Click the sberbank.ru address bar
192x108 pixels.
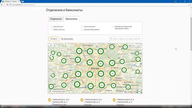pyautogui.click(x=99, y=5)
